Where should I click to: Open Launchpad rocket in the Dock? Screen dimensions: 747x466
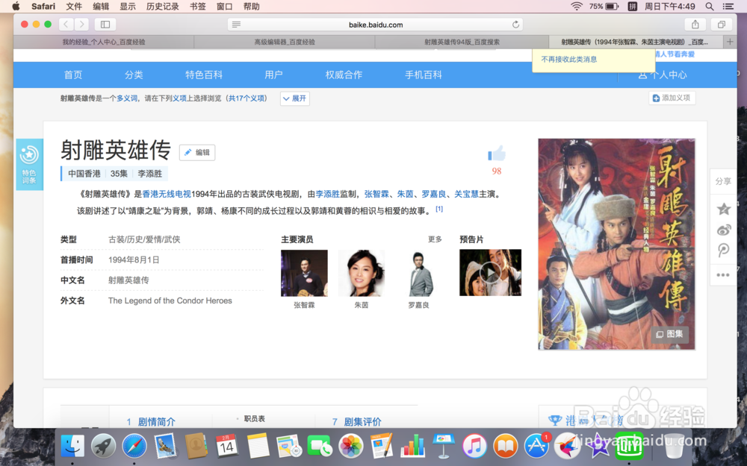pos(103,446)
